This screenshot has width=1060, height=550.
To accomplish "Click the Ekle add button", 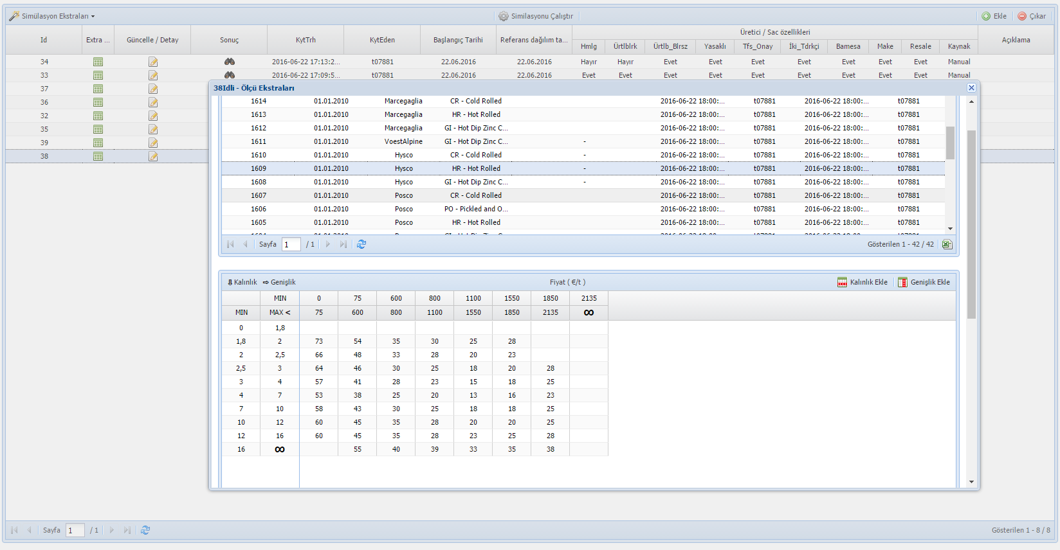I will tap(994, 16).
